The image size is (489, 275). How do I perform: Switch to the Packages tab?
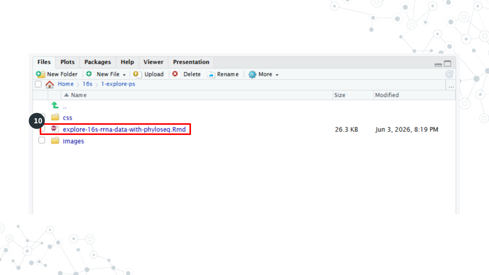98,62
